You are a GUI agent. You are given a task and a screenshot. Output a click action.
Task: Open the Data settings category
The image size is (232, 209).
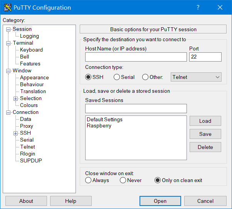point(25,119)
